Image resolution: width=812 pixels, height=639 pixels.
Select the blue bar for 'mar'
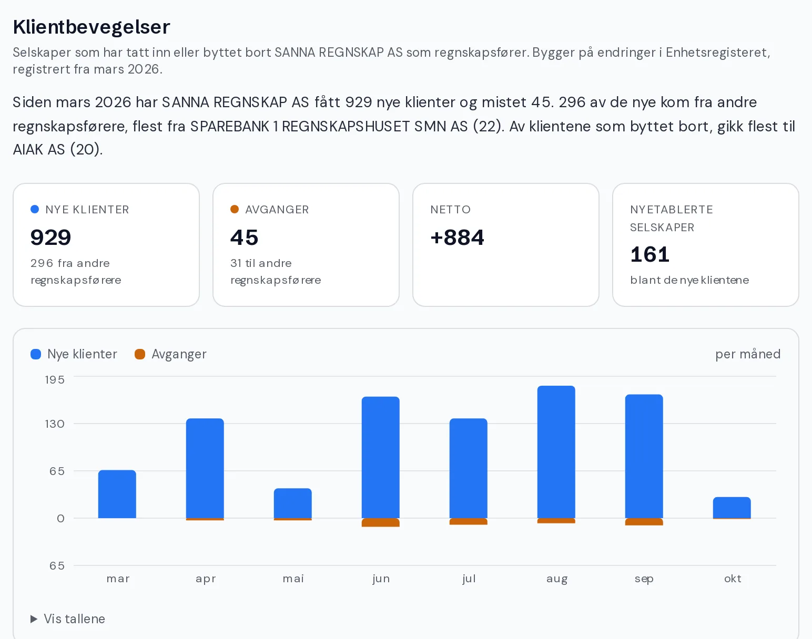pos(117,494)
